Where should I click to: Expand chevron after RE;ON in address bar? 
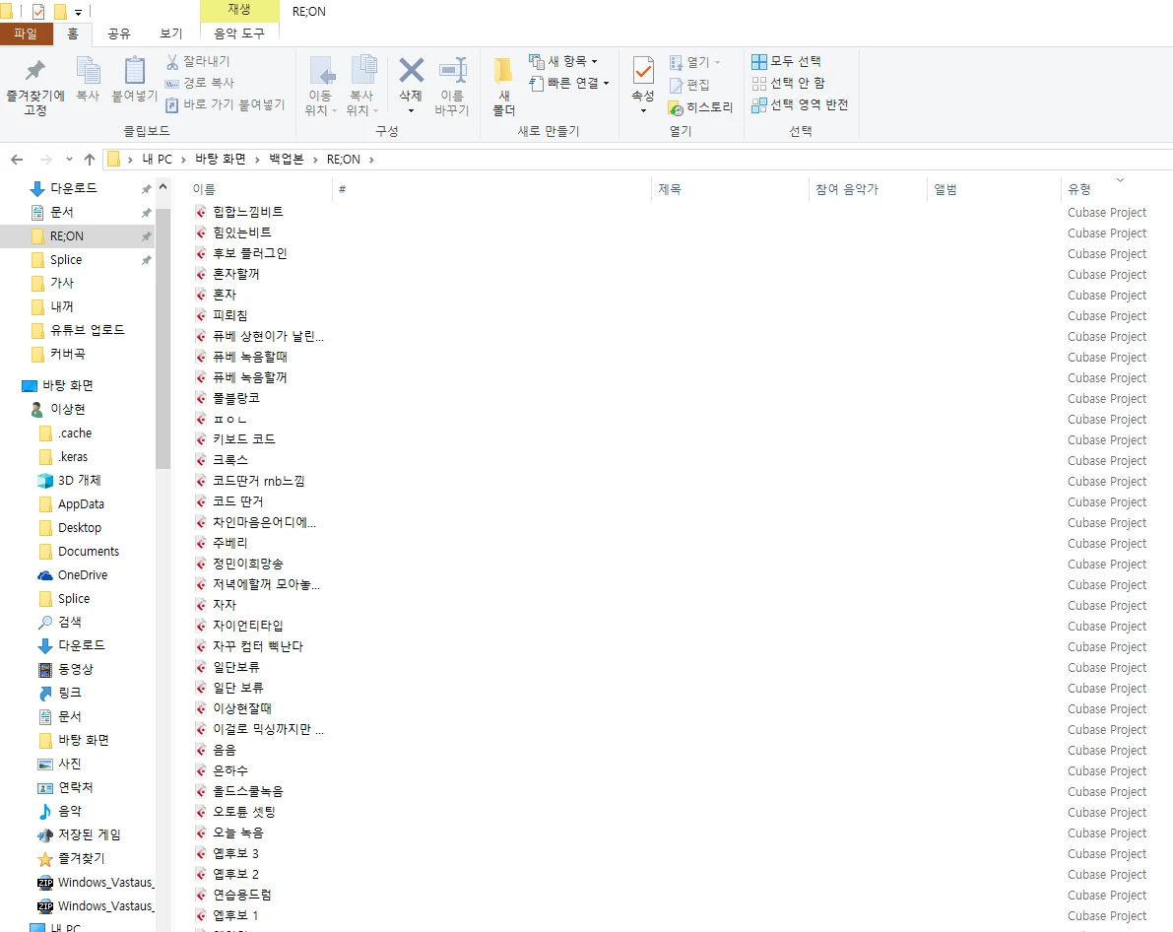tap(372, 160)
